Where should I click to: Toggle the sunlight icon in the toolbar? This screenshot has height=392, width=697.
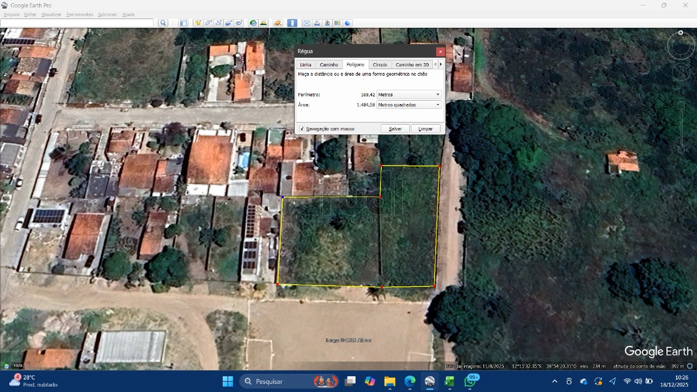tap(264, 23)
